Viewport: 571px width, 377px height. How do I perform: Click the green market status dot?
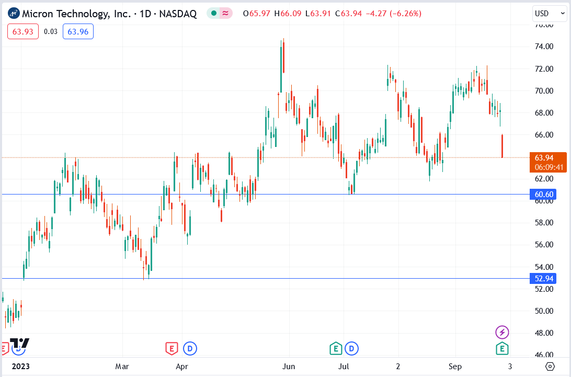click(x=214, y=14)
